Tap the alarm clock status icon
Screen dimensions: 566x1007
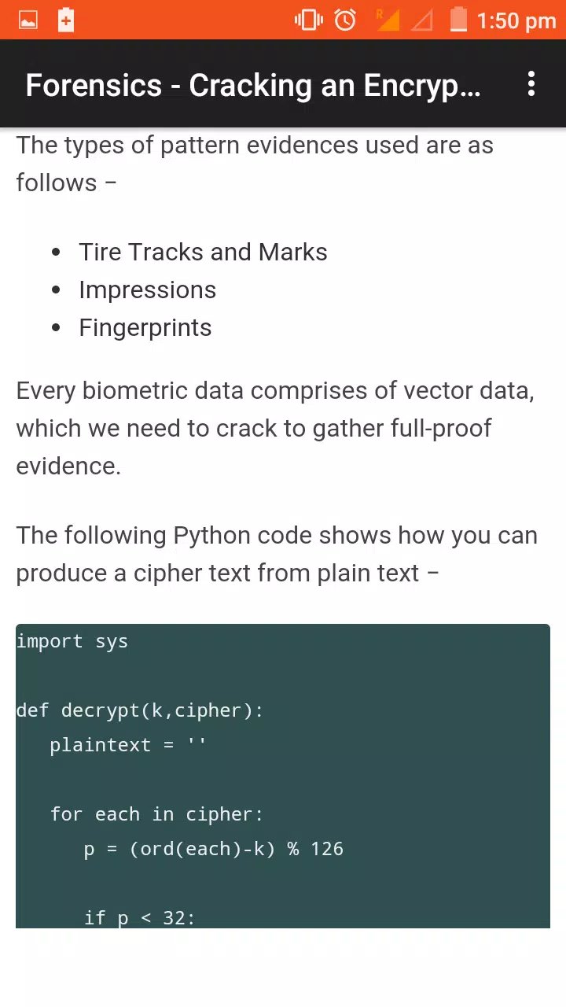(345, 20)
